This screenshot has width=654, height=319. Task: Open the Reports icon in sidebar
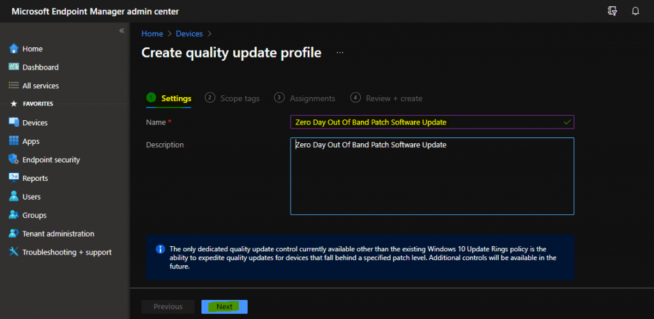pos(14,178)
